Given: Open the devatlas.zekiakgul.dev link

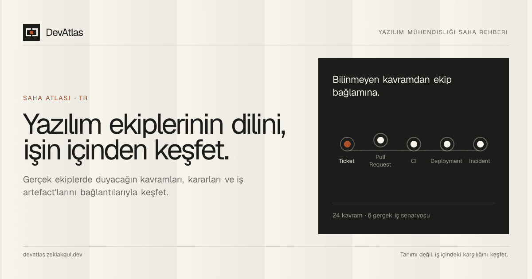Looking at the screenshot, I should 53,255.
